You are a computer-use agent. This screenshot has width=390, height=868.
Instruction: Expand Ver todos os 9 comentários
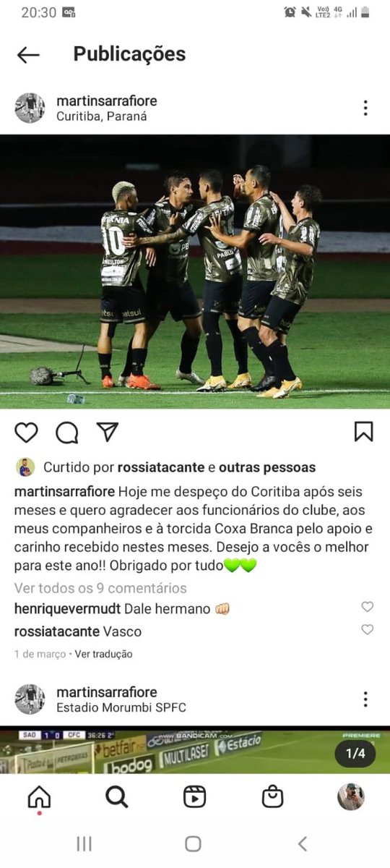(100, 588)
